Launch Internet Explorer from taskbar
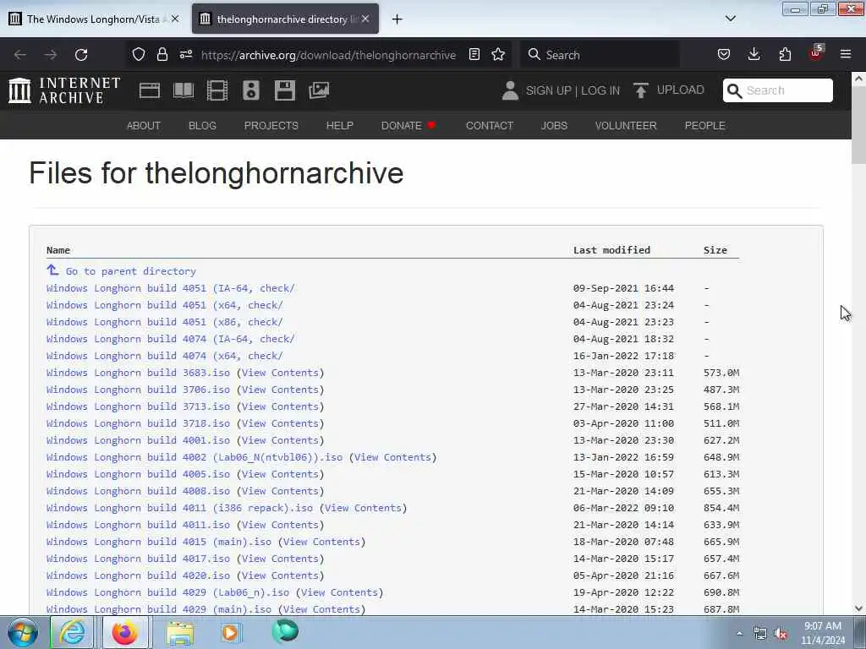 coord(73,632)
